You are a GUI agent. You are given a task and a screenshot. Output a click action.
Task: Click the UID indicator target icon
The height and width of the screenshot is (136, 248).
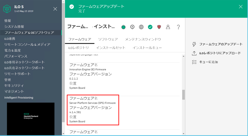(132, 27)
